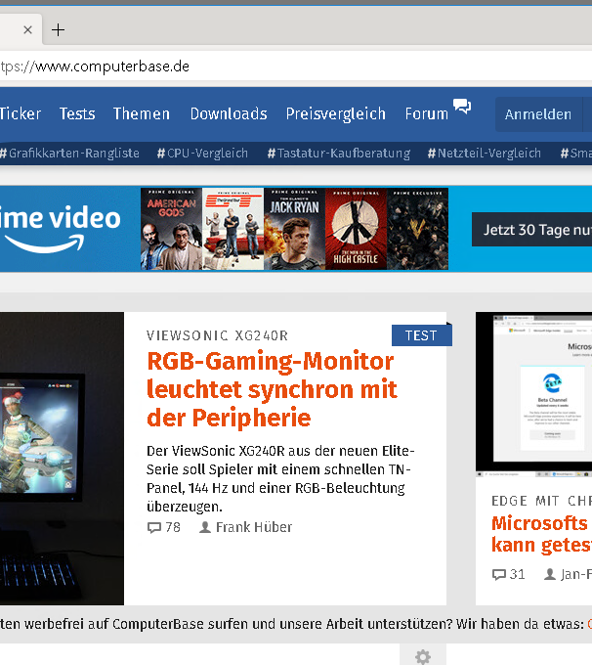Open the Themen navigation item

pyautogui.click(x=141, y=113)
